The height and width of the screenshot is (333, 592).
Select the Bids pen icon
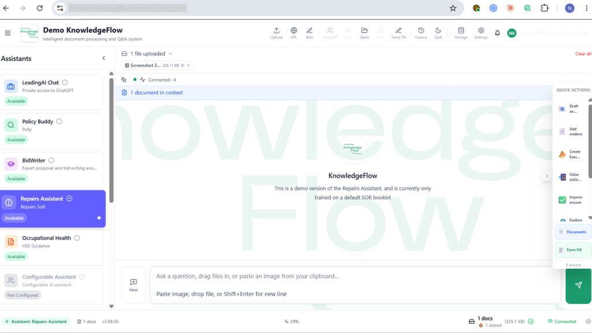[310, 33]
